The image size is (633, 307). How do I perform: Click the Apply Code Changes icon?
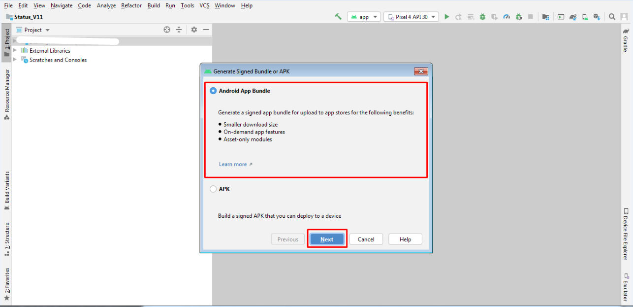[x=471, y=17]
